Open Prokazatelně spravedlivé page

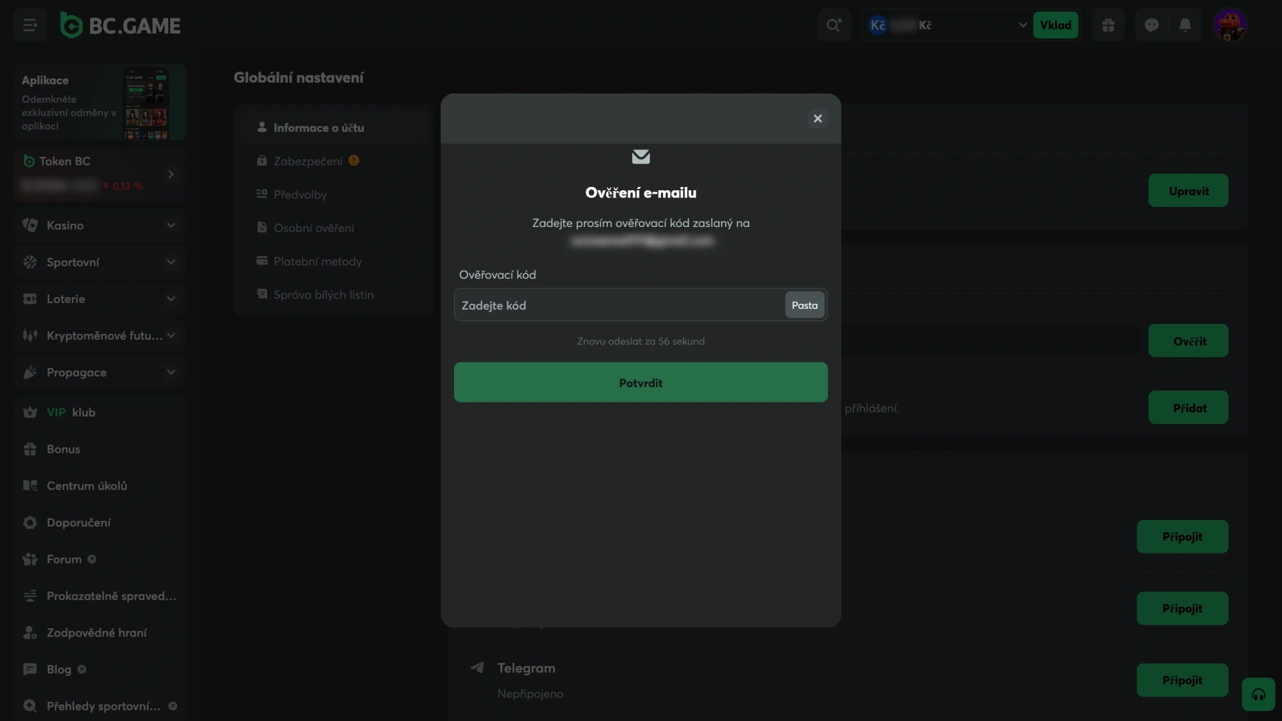coord(99,596)
